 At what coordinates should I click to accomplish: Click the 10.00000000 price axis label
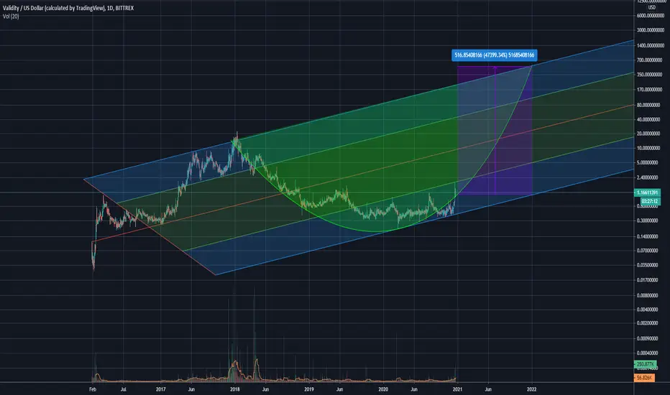click(x=648, y=148)
